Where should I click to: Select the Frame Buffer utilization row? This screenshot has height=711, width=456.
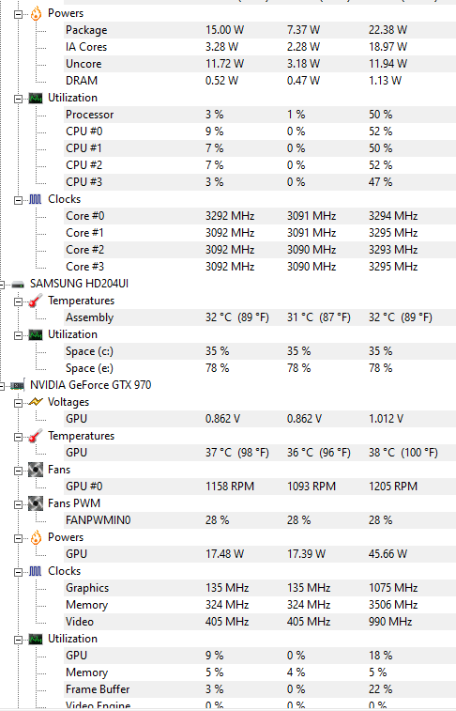tap(260, 689)
